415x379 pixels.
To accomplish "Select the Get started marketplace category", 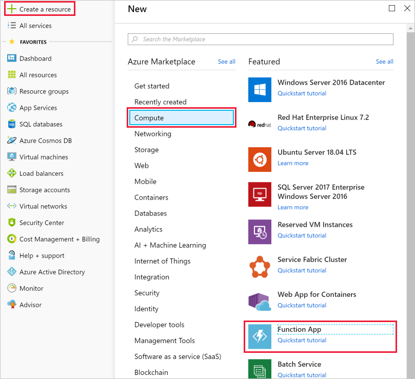I will (152, 86).
